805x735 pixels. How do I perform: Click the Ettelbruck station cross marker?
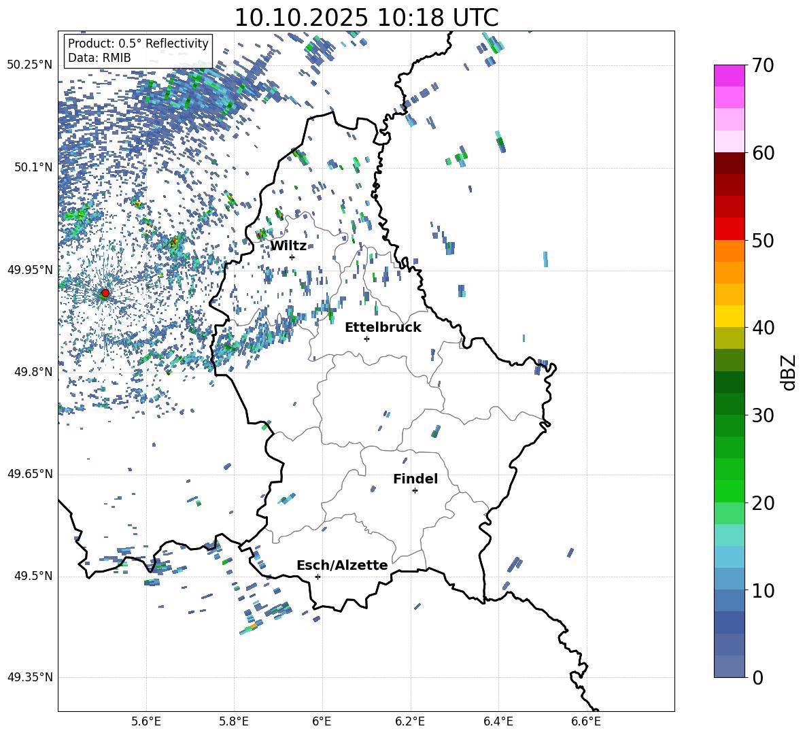point(366,339)
